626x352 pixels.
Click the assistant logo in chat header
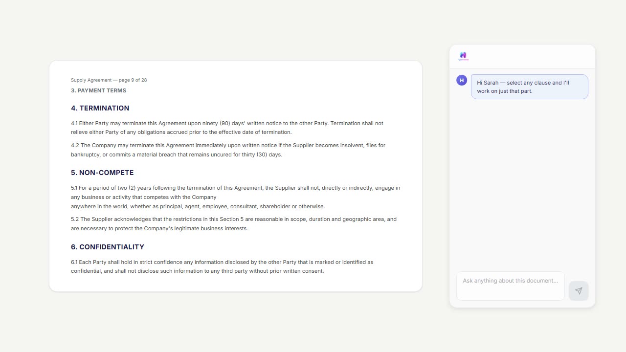click(463, 56)
